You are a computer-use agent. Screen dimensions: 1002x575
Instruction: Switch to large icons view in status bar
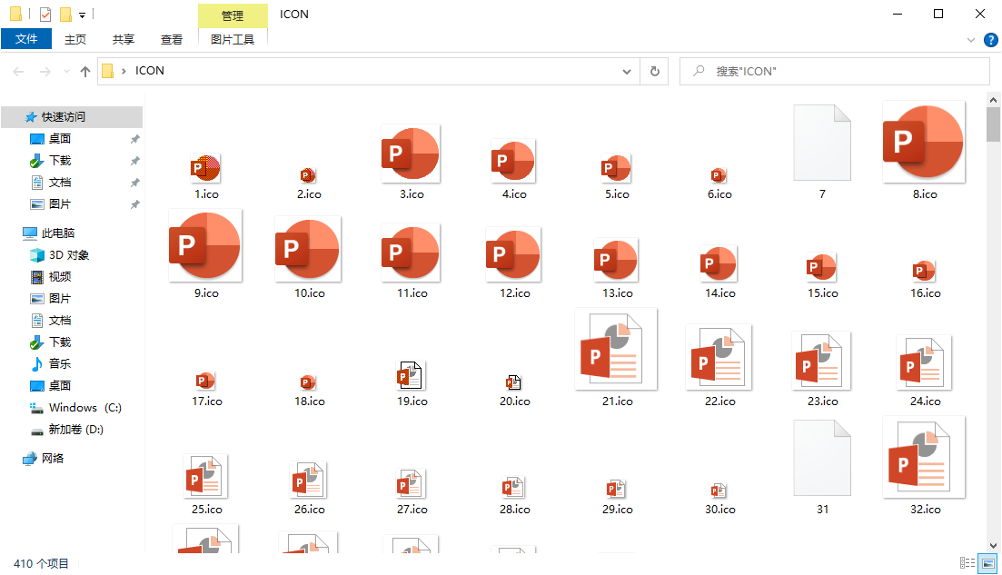coord(988,563)
